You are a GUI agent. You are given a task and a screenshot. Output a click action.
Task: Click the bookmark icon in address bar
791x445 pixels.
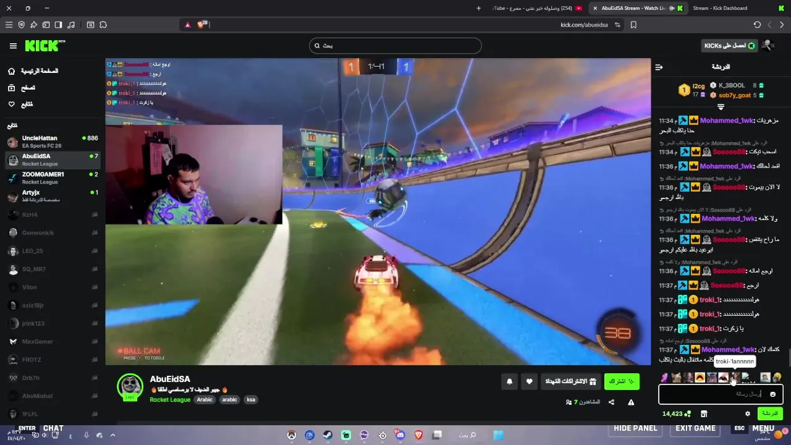(x=633, y=25)
